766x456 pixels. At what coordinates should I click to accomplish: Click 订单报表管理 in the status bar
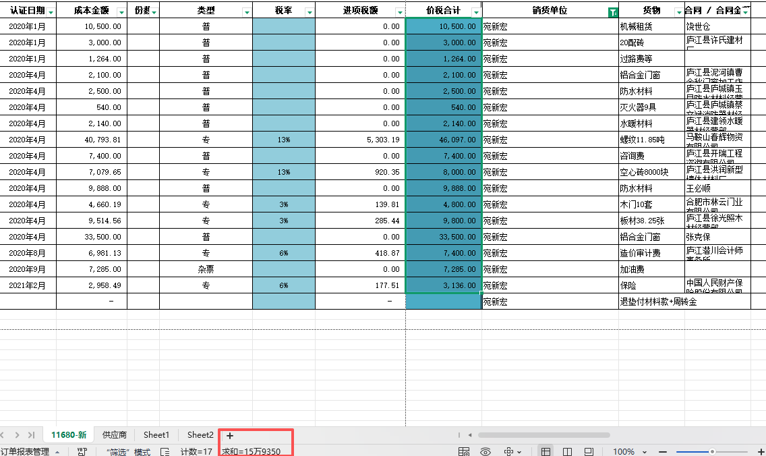coord(26,452)
